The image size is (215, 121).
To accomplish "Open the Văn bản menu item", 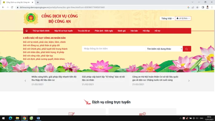I will (134, 31).
